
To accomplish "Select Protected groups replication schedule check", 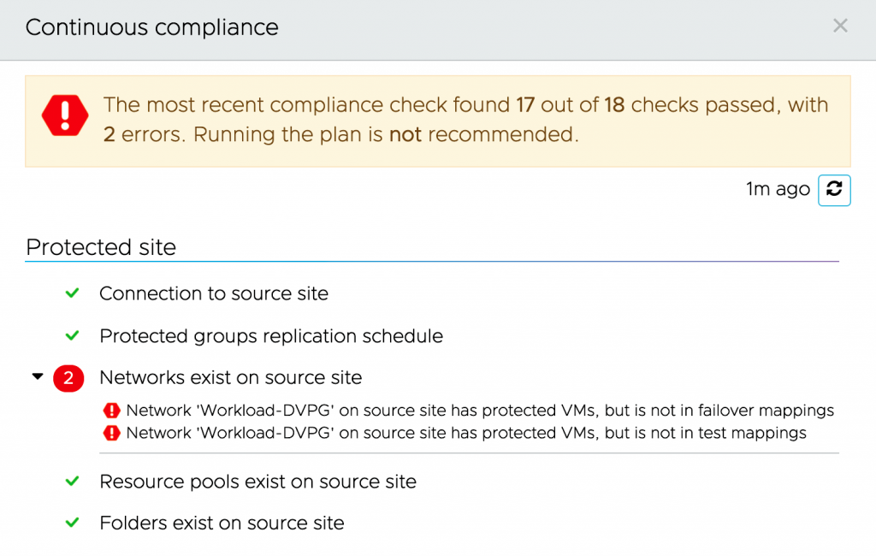I will click(271, 336).
